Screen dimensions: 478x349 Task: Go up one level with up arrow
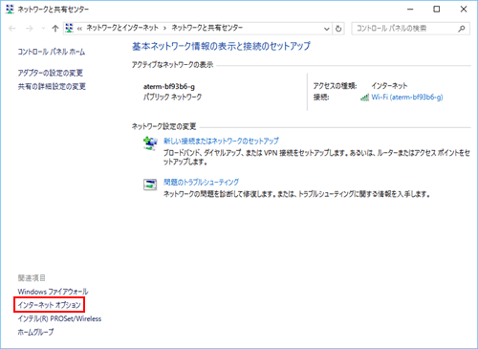click(55, 29)
